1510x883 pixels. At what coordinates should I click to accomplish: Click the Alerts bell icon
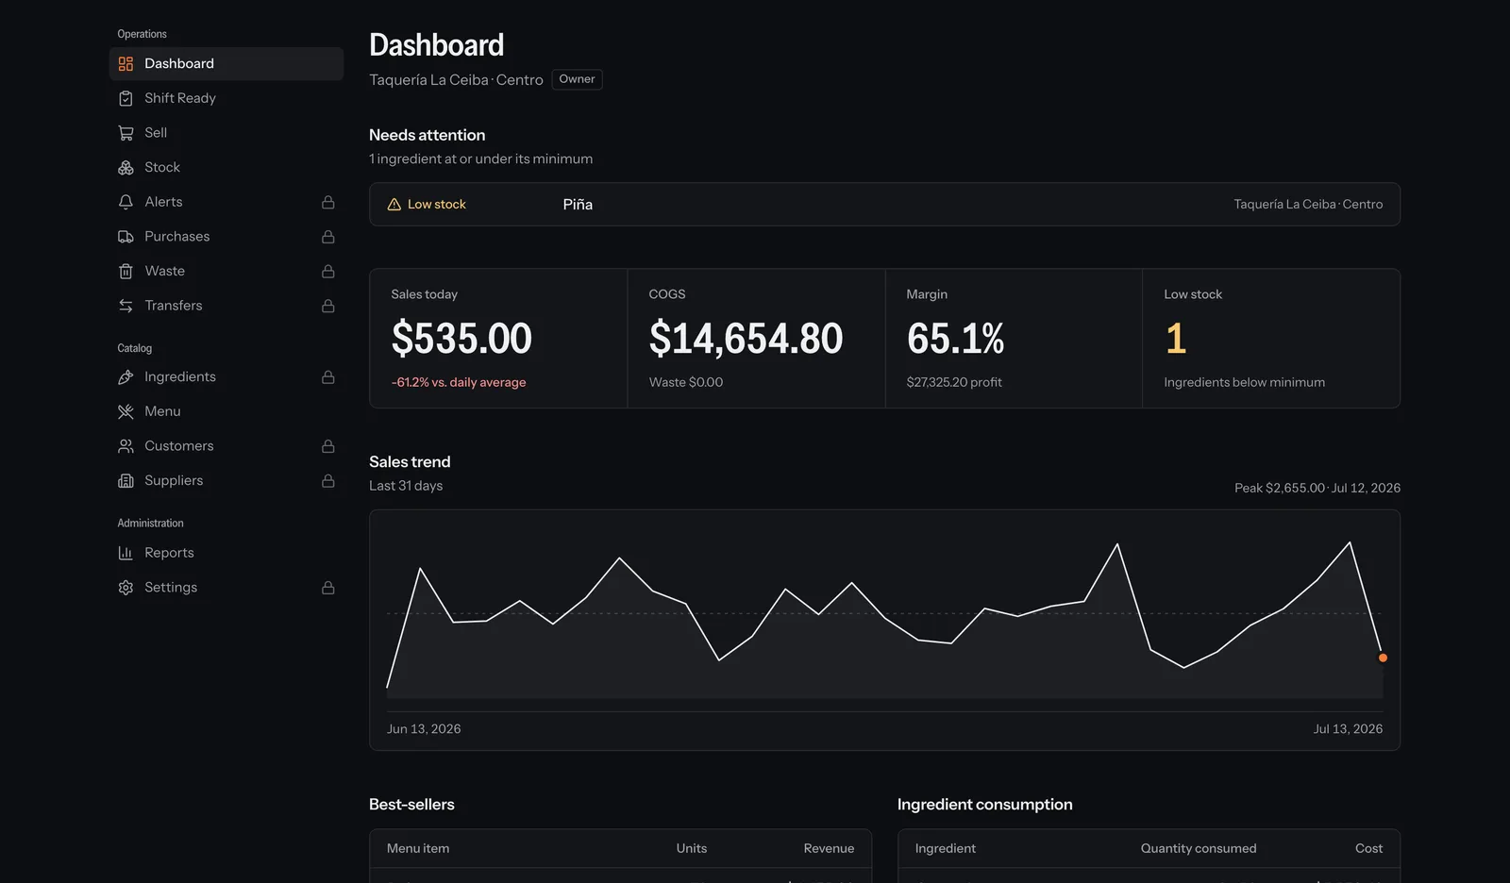(126, 202)
